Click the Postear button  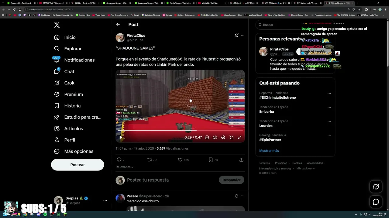click(77, 165)
